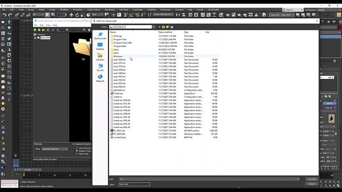Open the Scripting menu
The image size is (342, 192).
(x=151, y=10)
